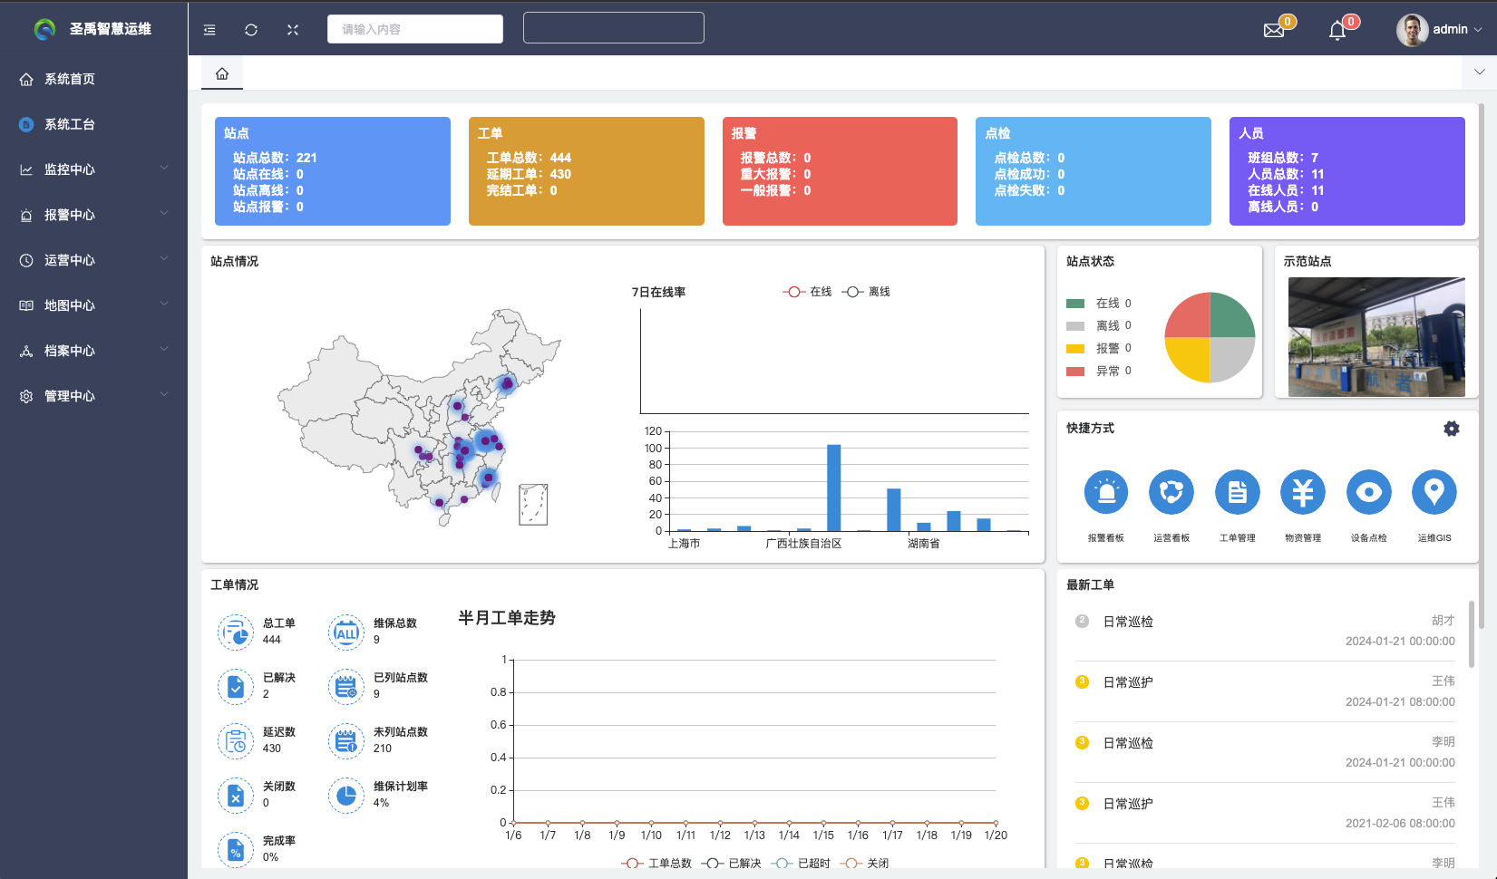Select the home tab
Image resolution: width=1497 pixels, height=879 pixels.
[222, 73]
